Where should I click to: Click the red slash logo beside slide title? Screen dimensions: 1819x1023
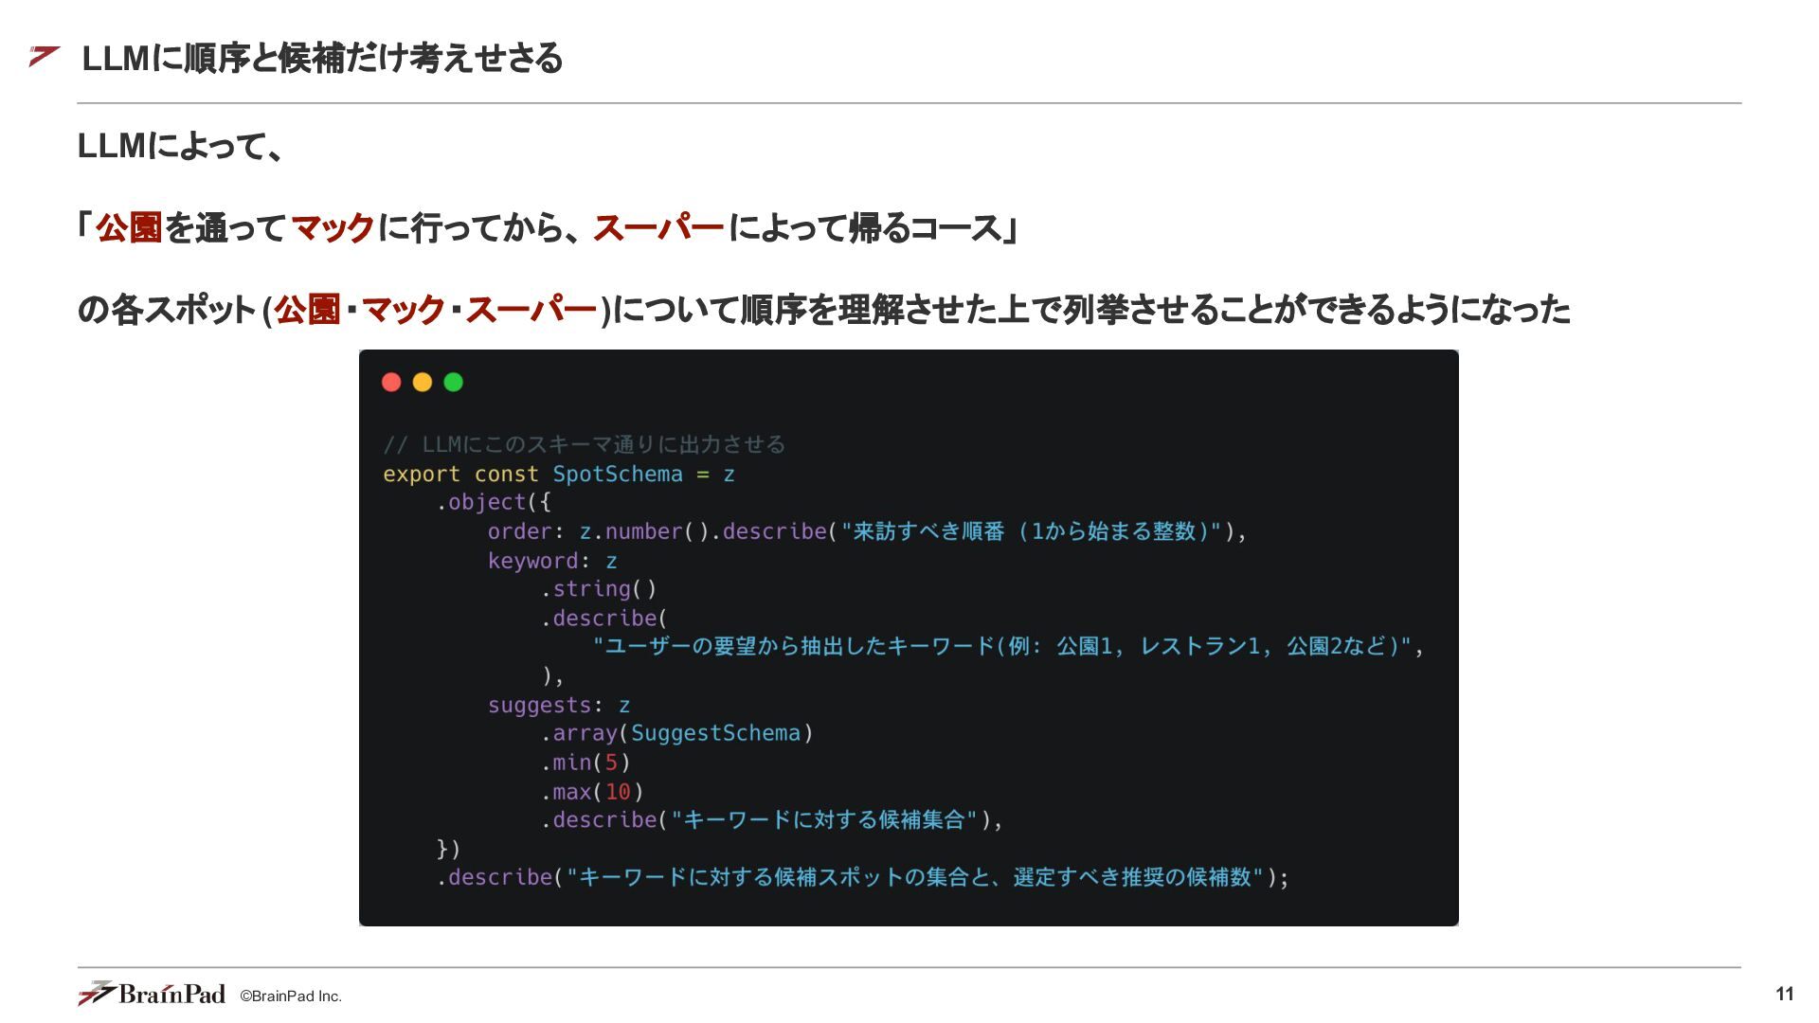pos(44,57)
